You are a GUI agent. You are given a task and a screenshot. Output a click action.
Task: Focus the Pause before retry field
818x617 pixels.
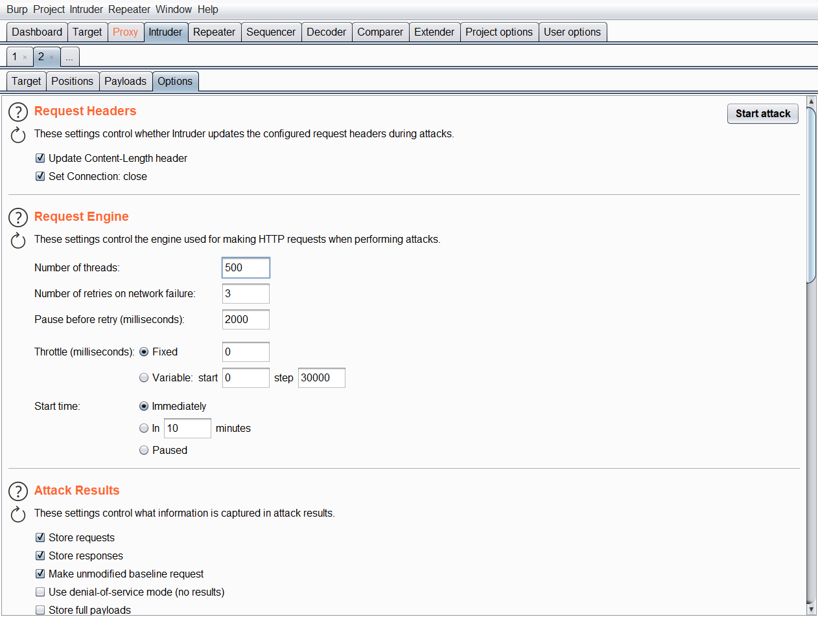(246, 319)
